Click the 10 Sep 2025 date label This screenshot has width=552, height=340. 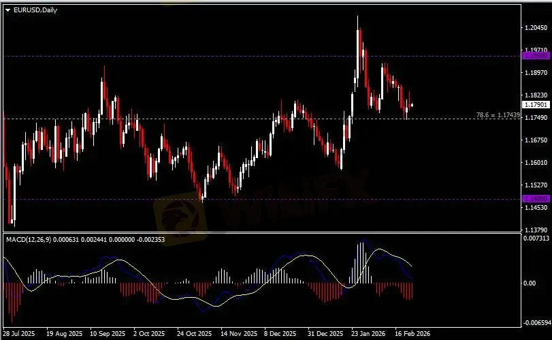pyautogui.click(x=108, y=333)
